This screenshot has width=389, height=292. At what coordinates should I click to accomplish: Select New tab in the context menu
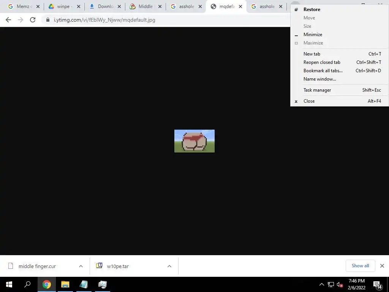[x=339, y=54]
